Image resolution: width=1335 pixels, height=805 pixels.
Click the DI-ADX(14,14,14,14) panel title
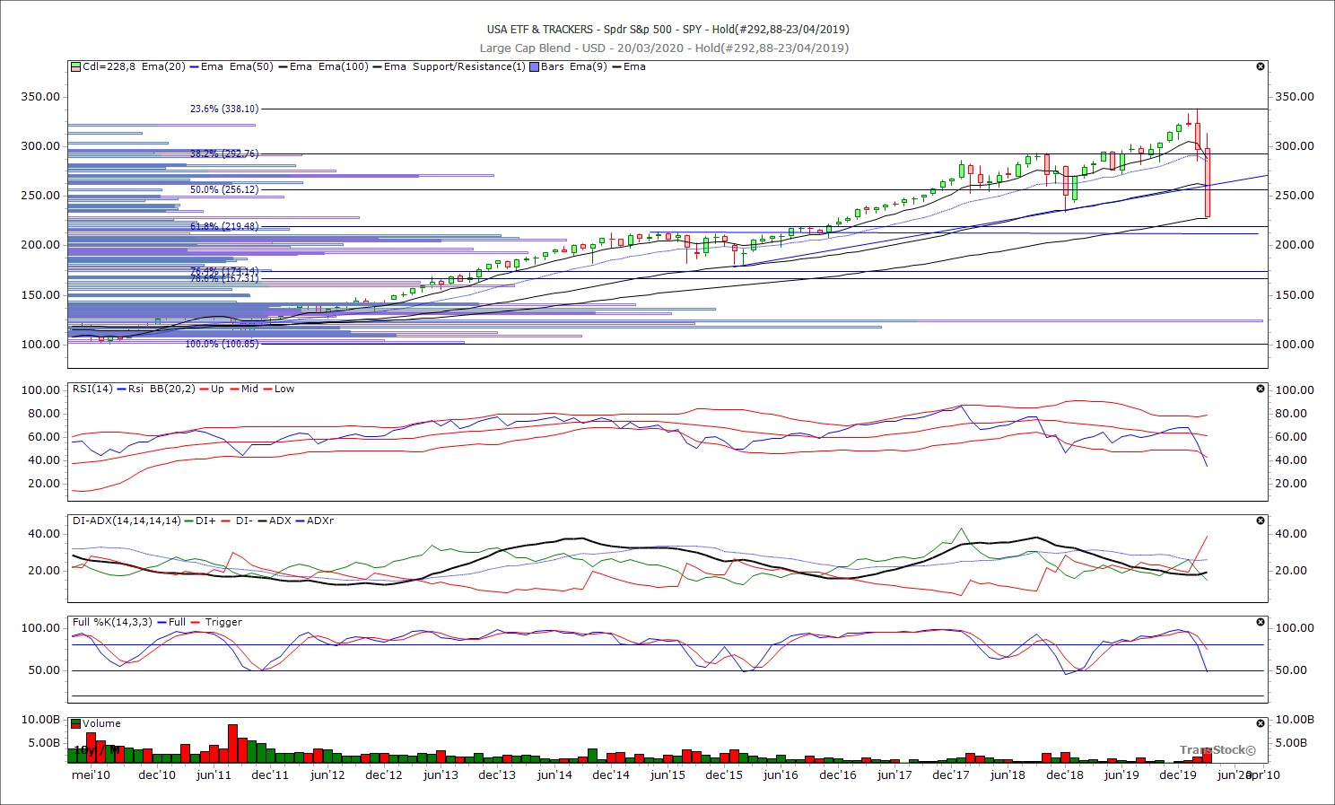(x=127, y=521)
